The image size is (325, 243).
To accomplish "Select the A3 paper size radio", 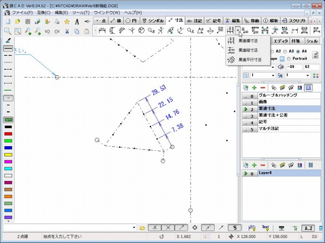I will tap(285, 51).
